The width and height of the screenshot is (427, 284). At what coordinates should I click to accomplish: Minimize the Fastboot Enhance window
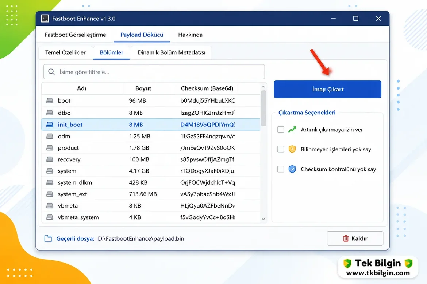pyautogui.click(x=333, y=19)
